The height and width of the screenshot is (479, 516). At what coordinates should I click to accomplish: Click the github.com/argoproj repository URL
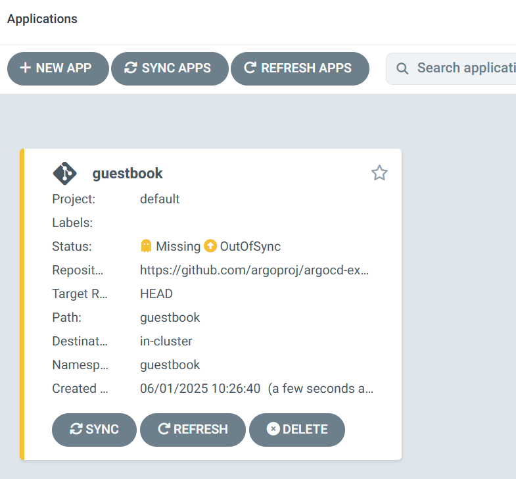[x=254, y=270]
